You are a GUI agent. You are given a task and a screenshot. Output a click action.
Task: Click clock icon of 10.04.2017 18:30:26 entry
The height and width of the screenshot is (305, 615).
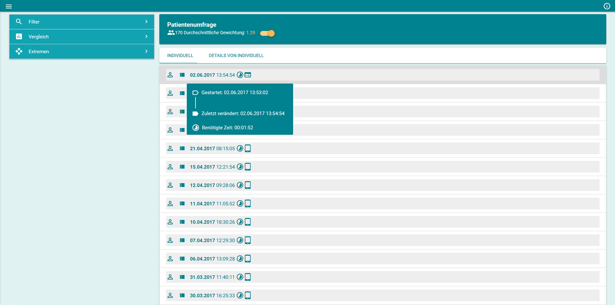240,222
